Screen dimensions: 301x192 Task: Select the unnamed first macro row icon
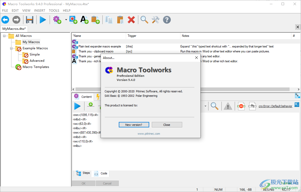click(x=75, y=42)
